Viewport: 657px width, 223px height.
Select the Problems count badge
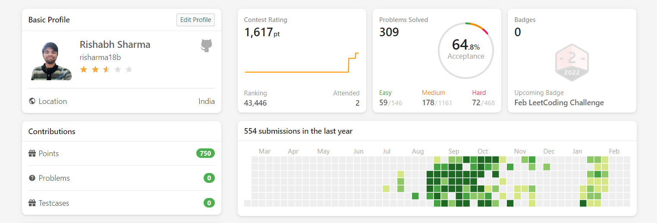[209, 178]
